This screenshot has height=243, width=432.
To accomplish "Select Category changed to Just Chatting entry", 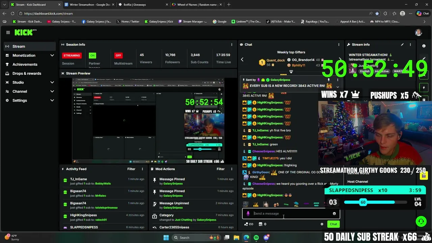I will coord(192,217).
